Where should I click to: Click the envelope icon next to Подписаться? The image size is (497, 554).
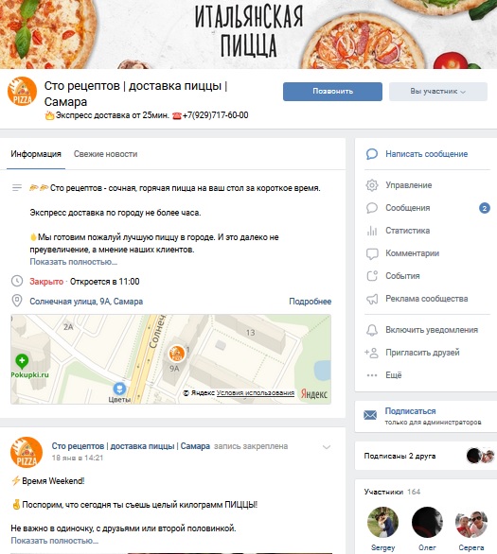click(370, 415)
